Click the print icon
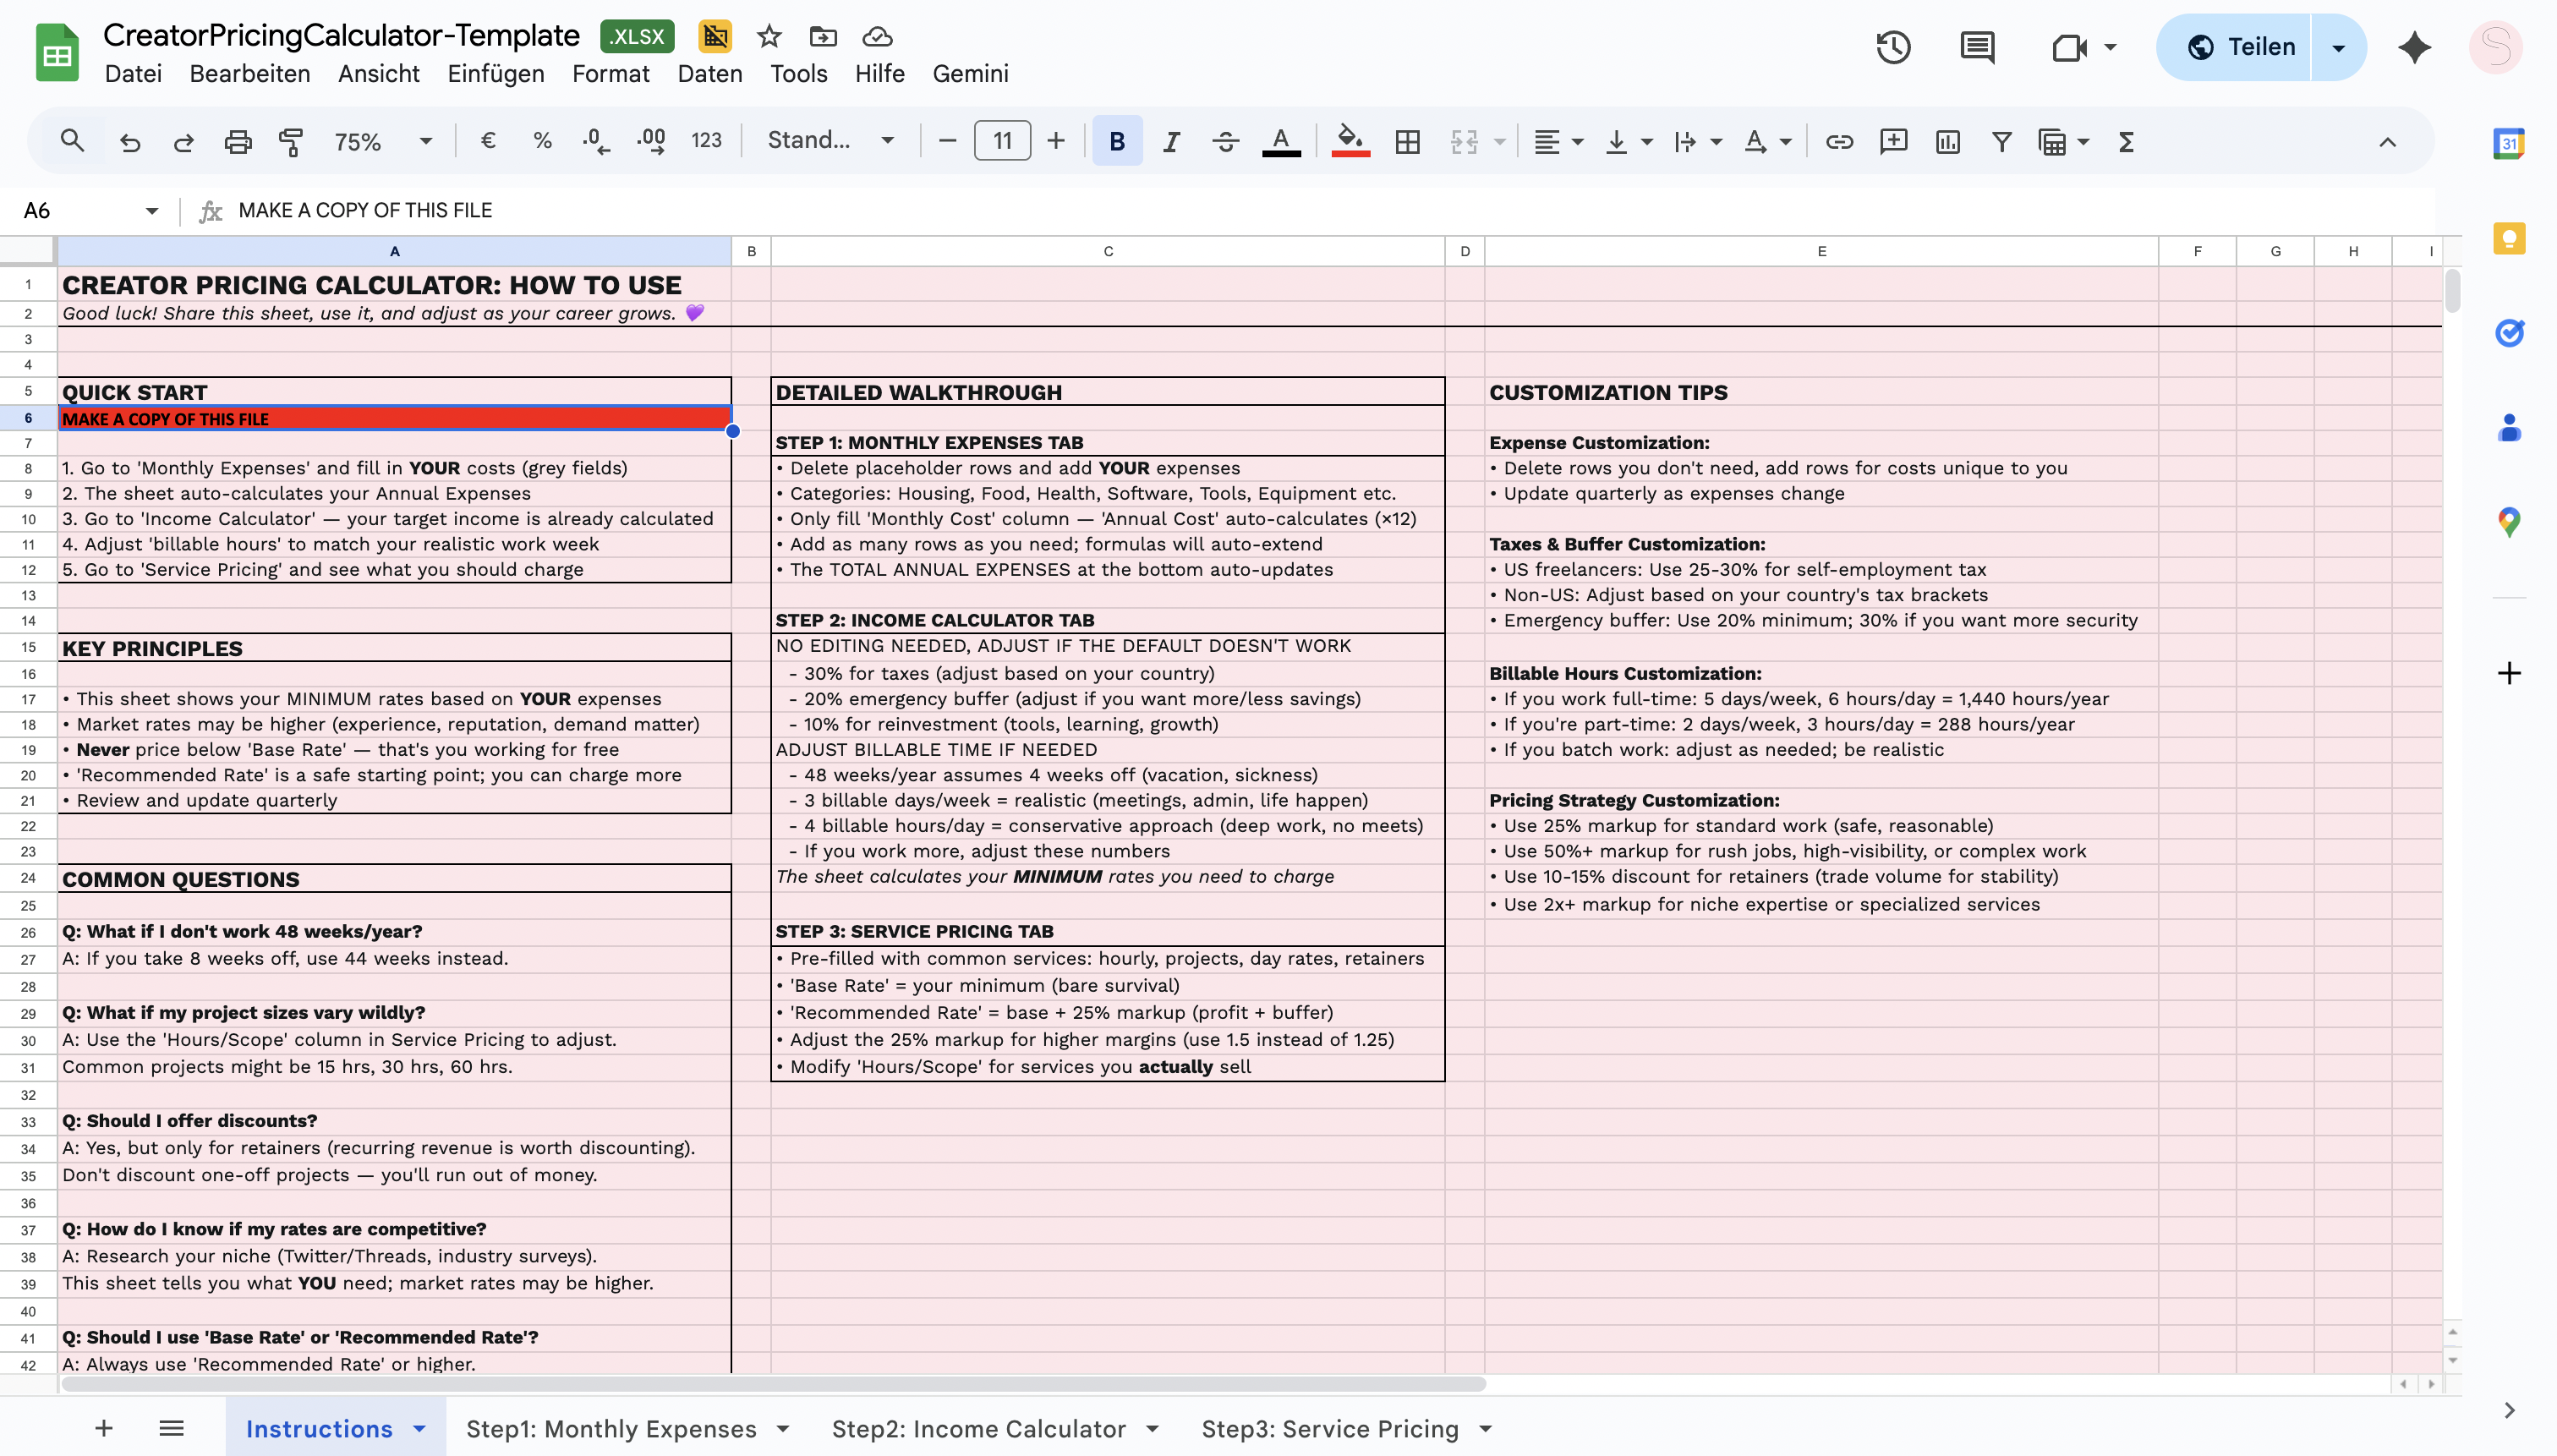2557x1456 pixels. [237, 141]
